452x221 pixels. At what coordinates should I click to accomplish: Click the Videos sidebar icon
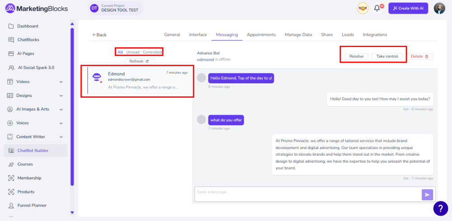coord(10,82)
